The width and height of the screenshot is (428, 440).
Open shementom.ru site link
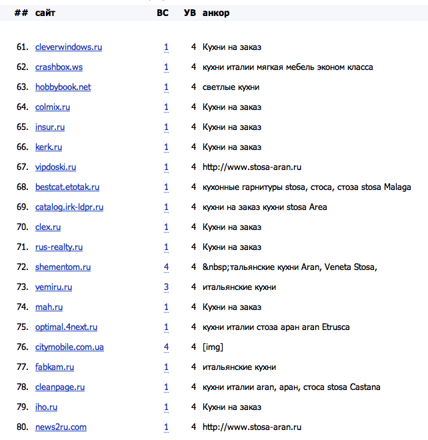tap(63, 267)
